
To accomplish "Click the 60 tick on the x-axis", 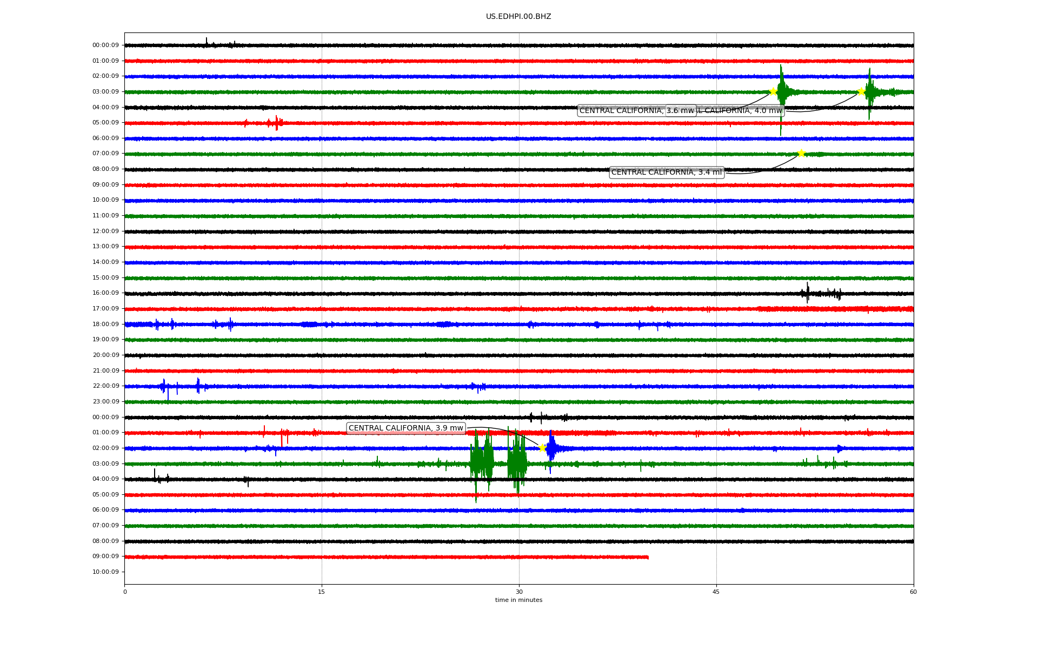I will pyautogui.click(x=913, y=592).
